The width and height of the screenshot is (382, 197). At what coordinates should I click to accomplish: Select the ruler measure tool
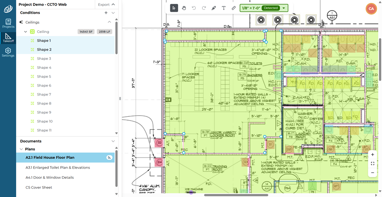234,8
